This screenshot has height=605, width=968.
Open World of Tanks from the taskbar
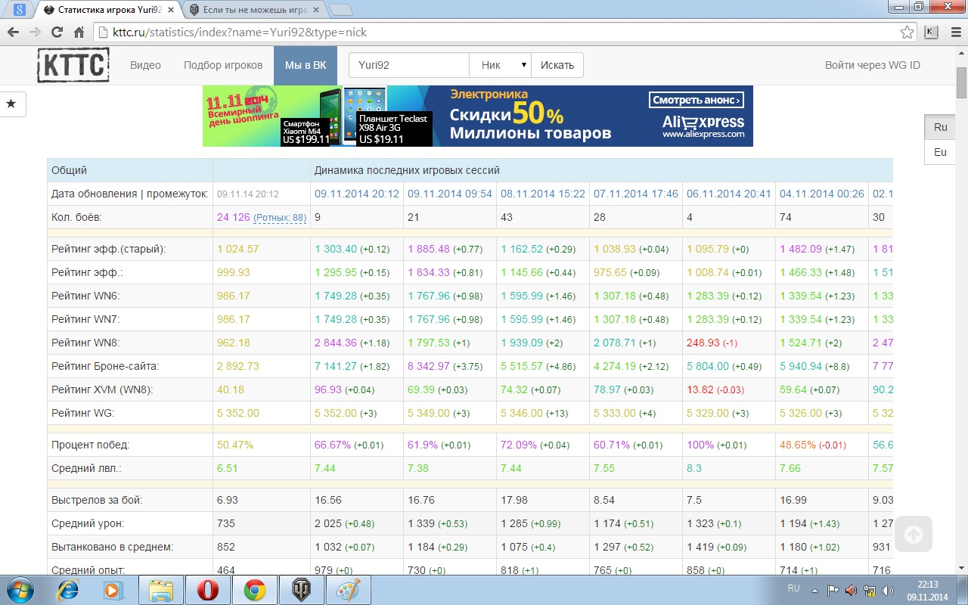(301, 590)
